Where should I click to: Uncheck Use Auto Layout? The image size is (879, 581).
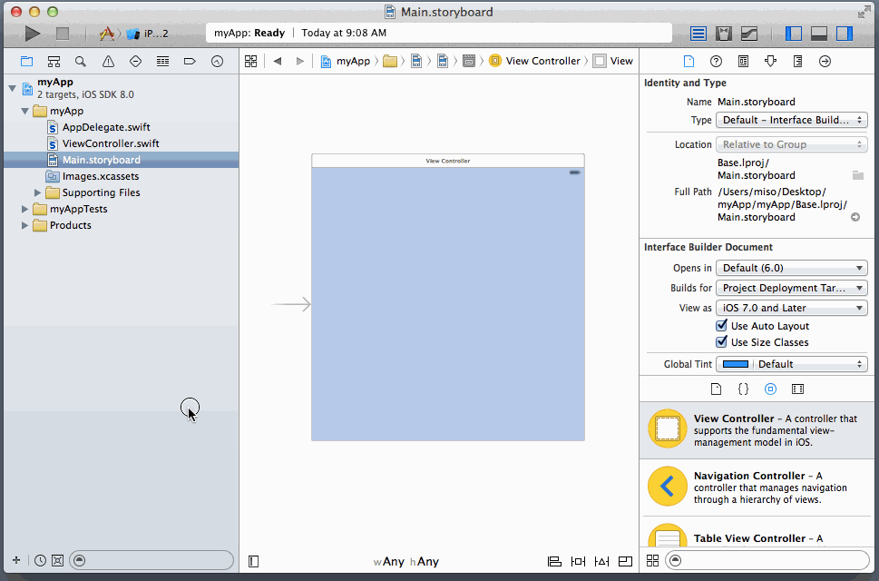[x=721, y=326]
